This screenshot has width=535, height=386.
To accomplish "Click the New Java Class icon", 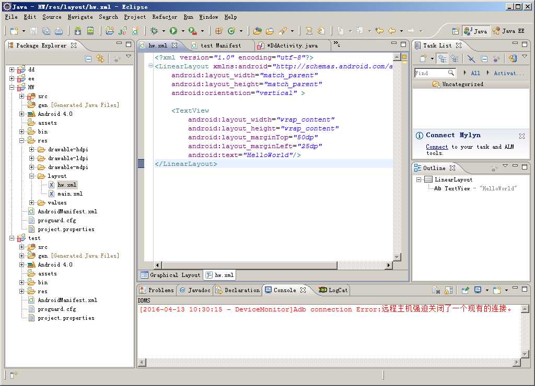I will [231, 31].
